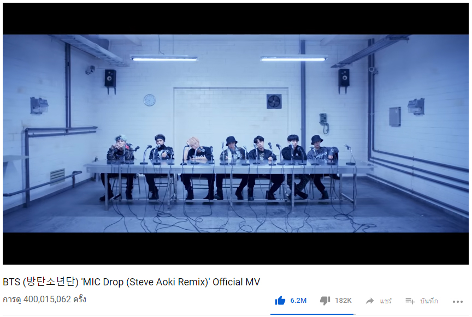The image size is (472, 317).
Task: Click the add-to-playlist save icon
Action: tap(410, 301)
